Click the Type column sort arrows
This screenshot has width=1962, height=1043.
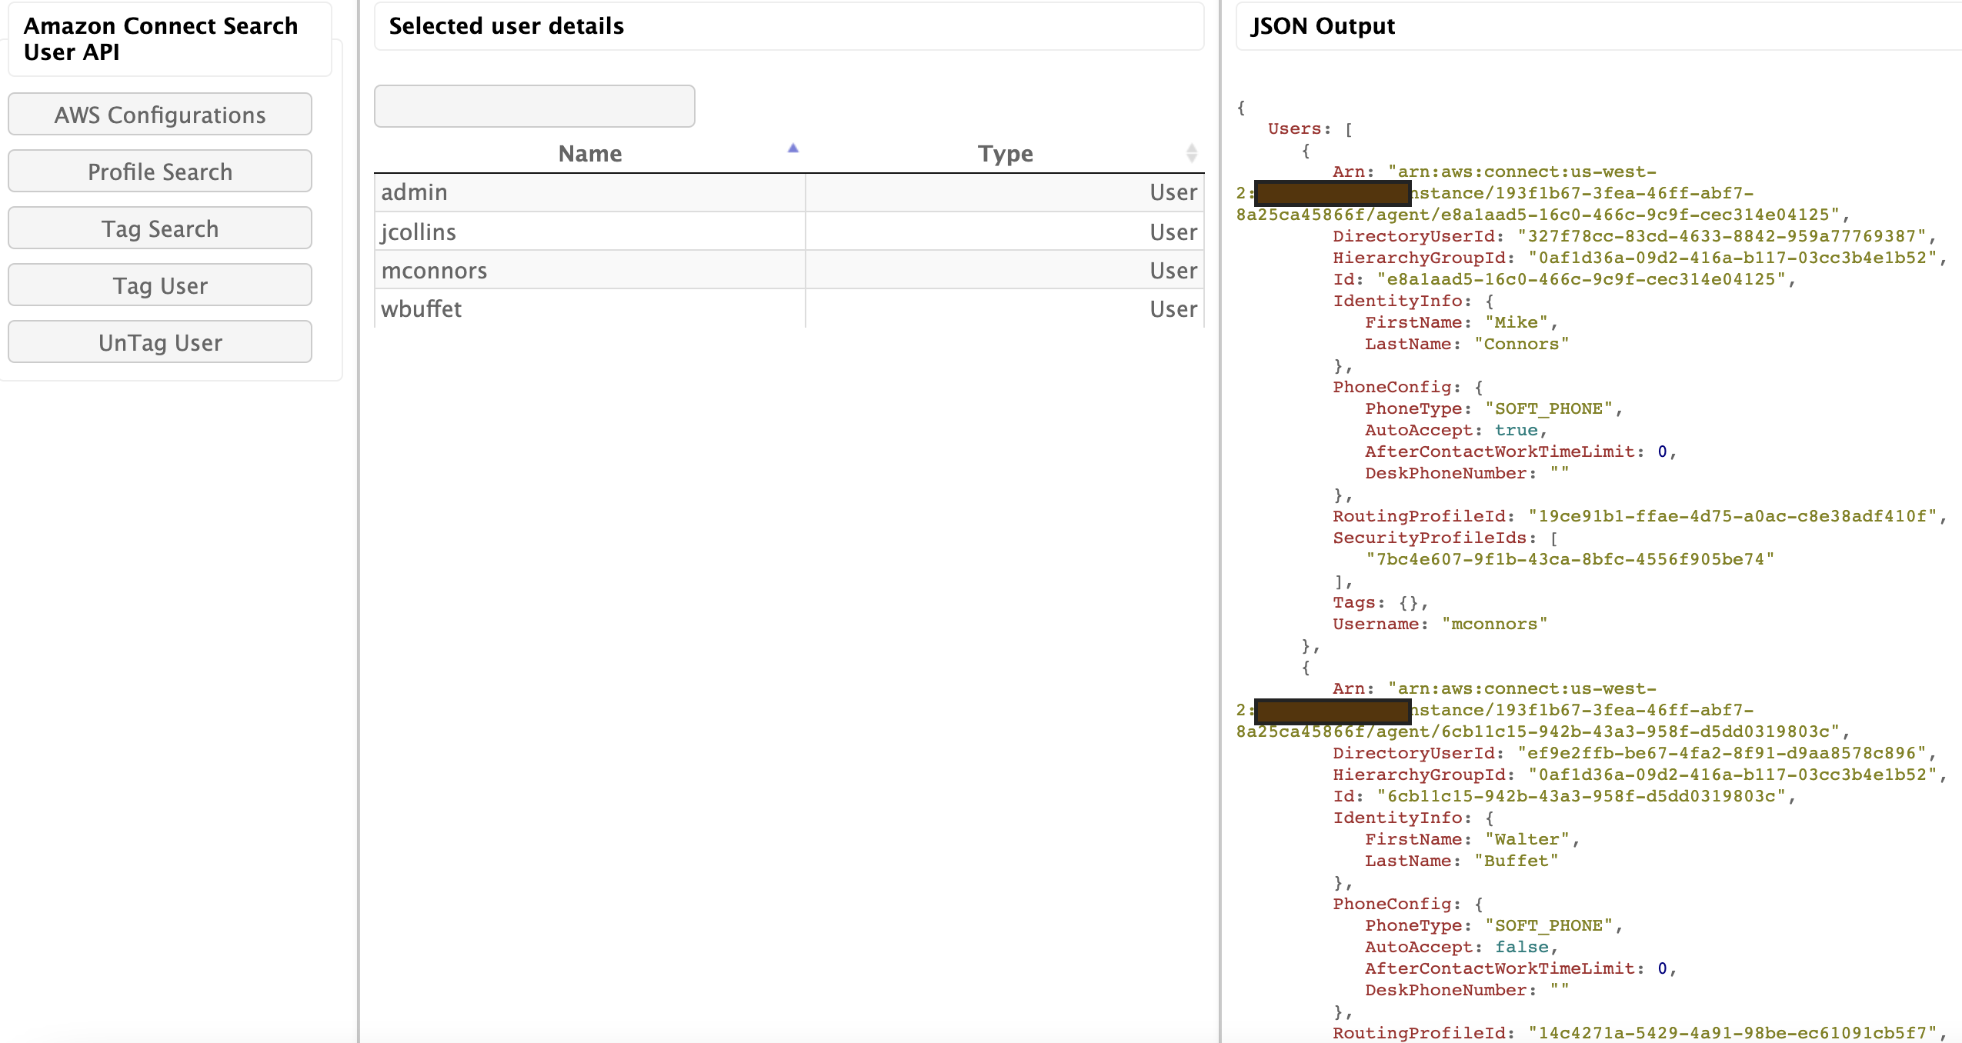tap(1191, 153)
